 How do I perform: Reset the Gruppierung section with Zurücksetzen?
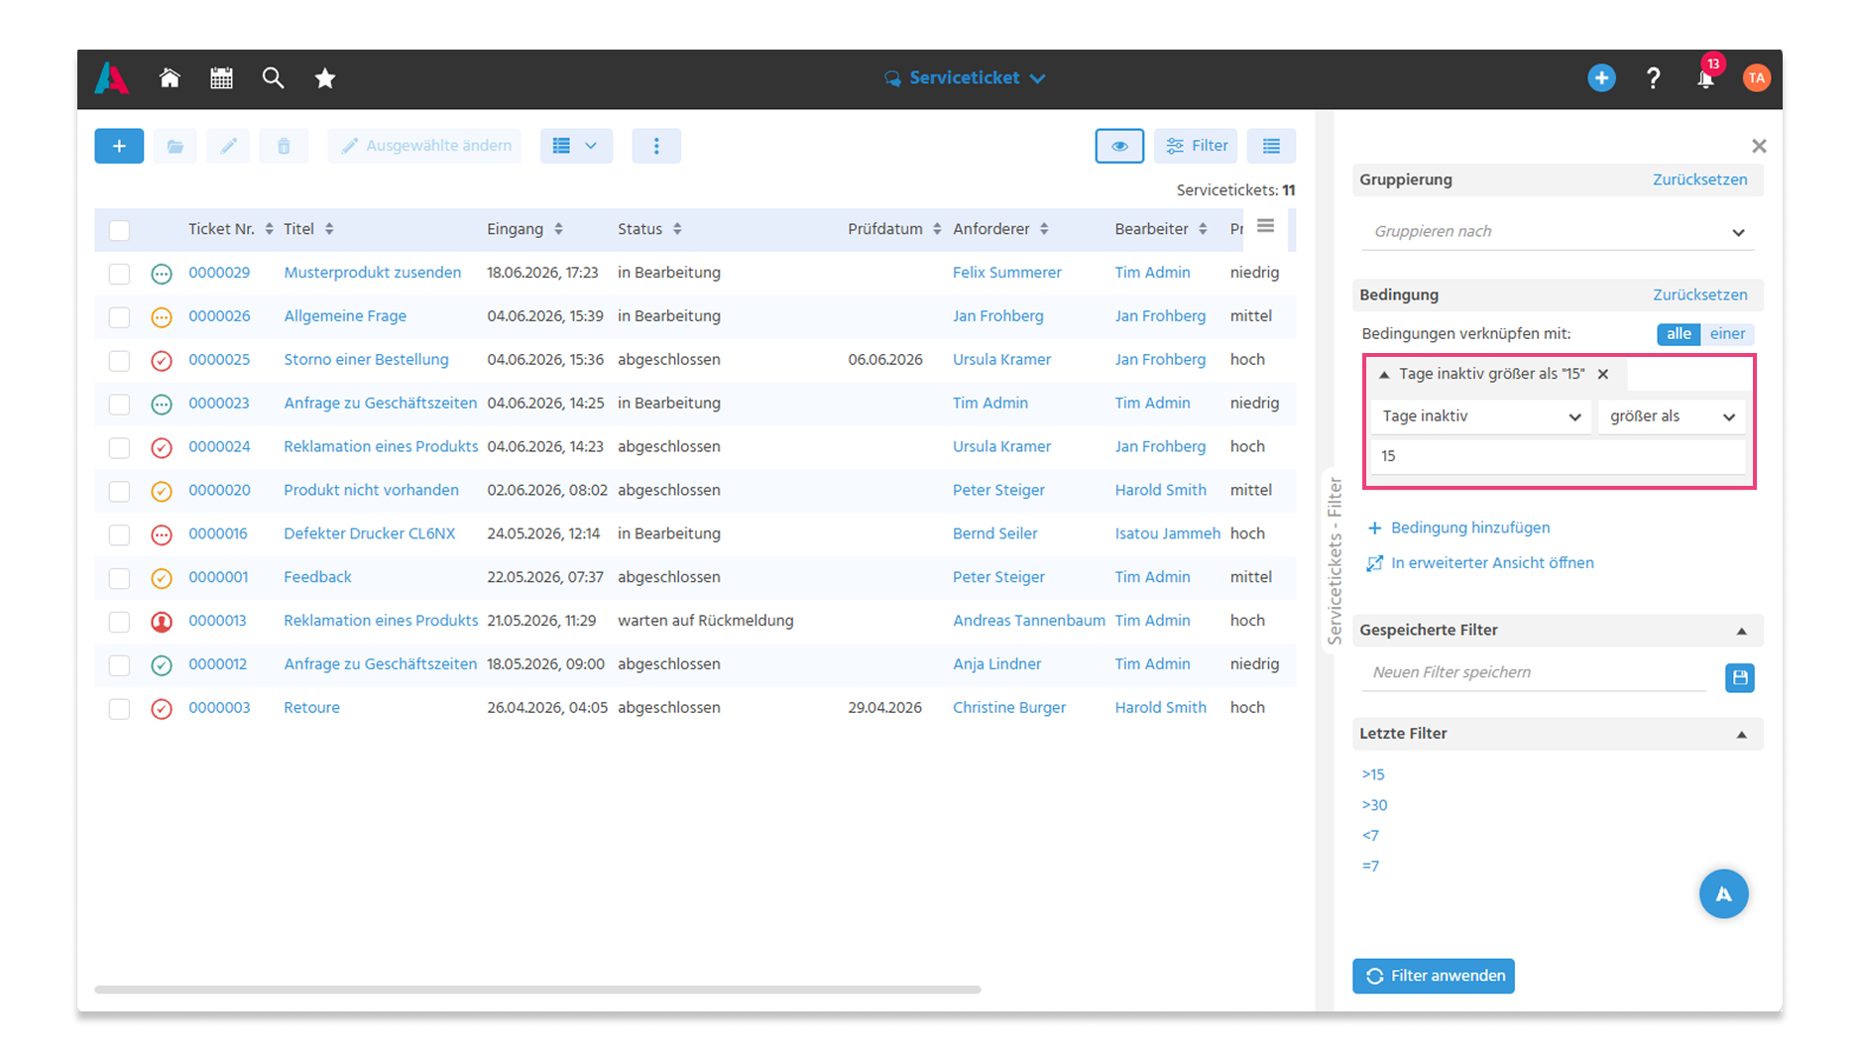(x=1699, y=179)
